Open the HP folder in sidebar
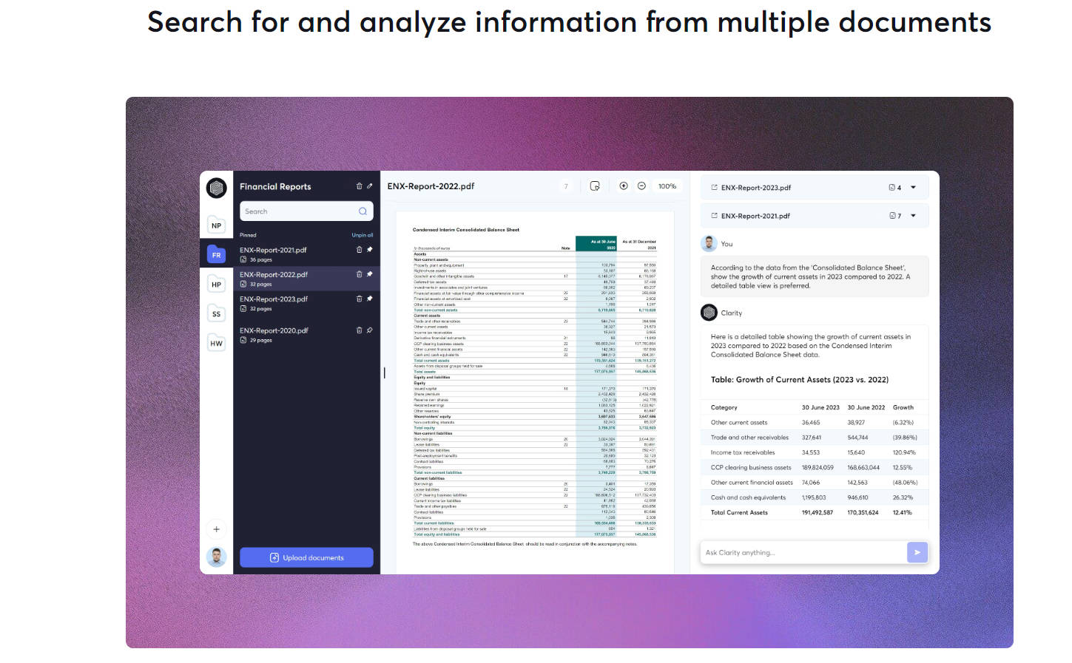Viewport: 1072px width, 663px height. coord(216,285)
